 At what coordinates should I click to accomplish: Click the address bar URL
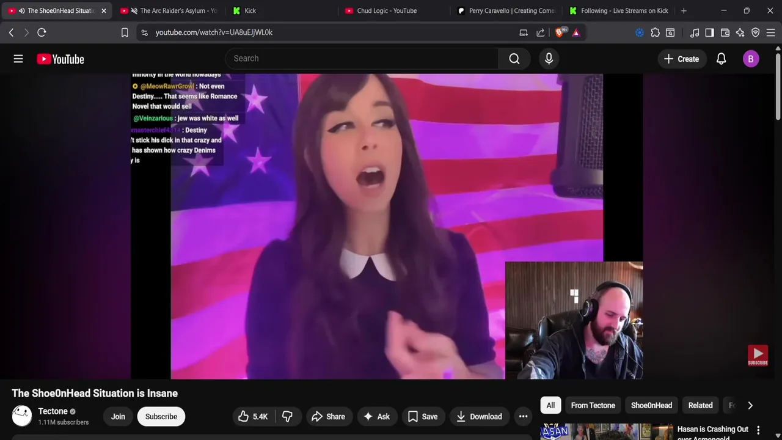[x=214, y=32]
